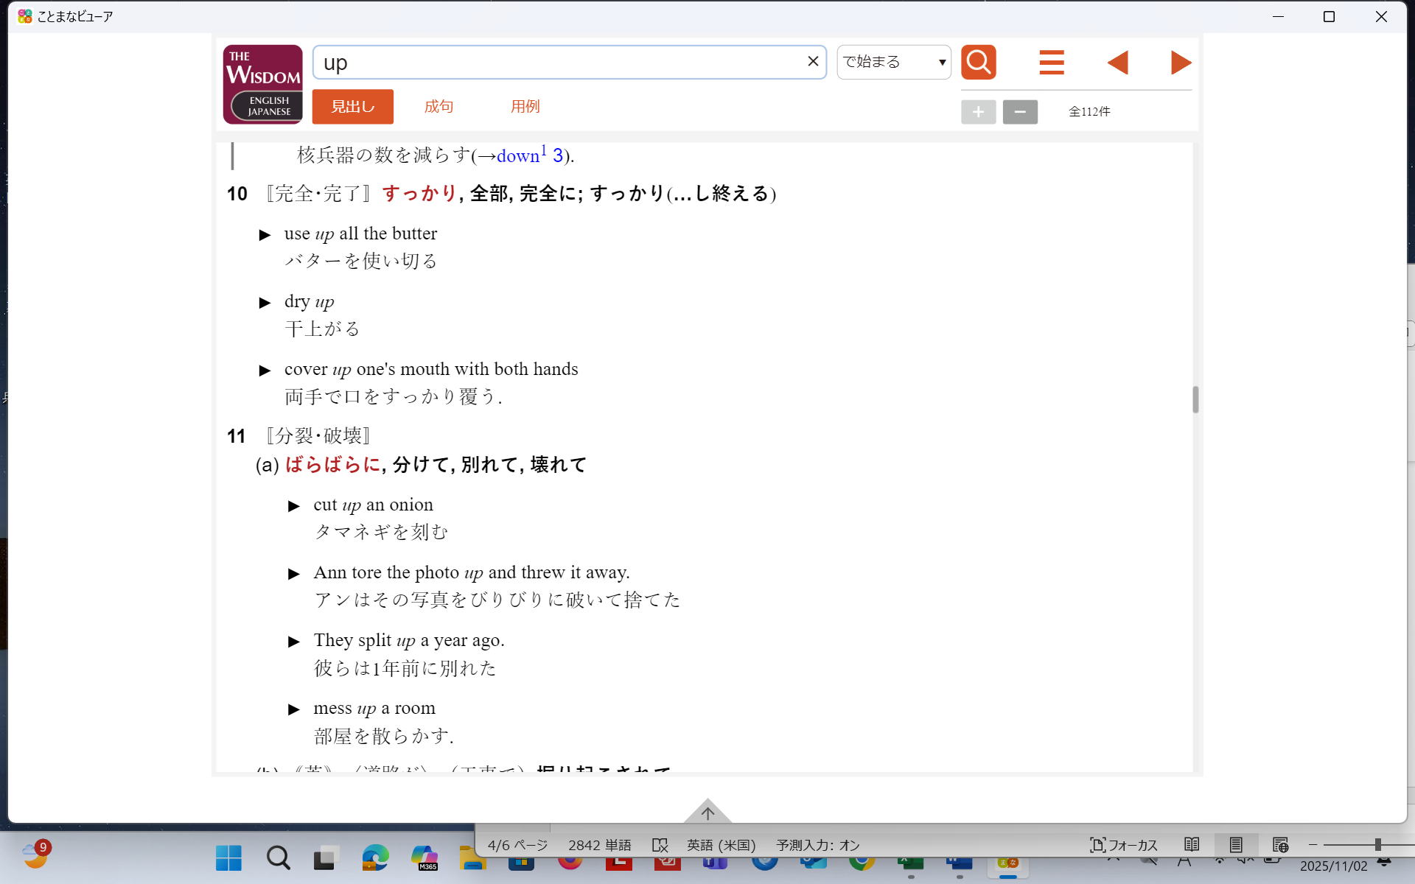This screenshot has height=884, width=1415.
Task: Go back with the left arrow
Action: (1117, 63)
